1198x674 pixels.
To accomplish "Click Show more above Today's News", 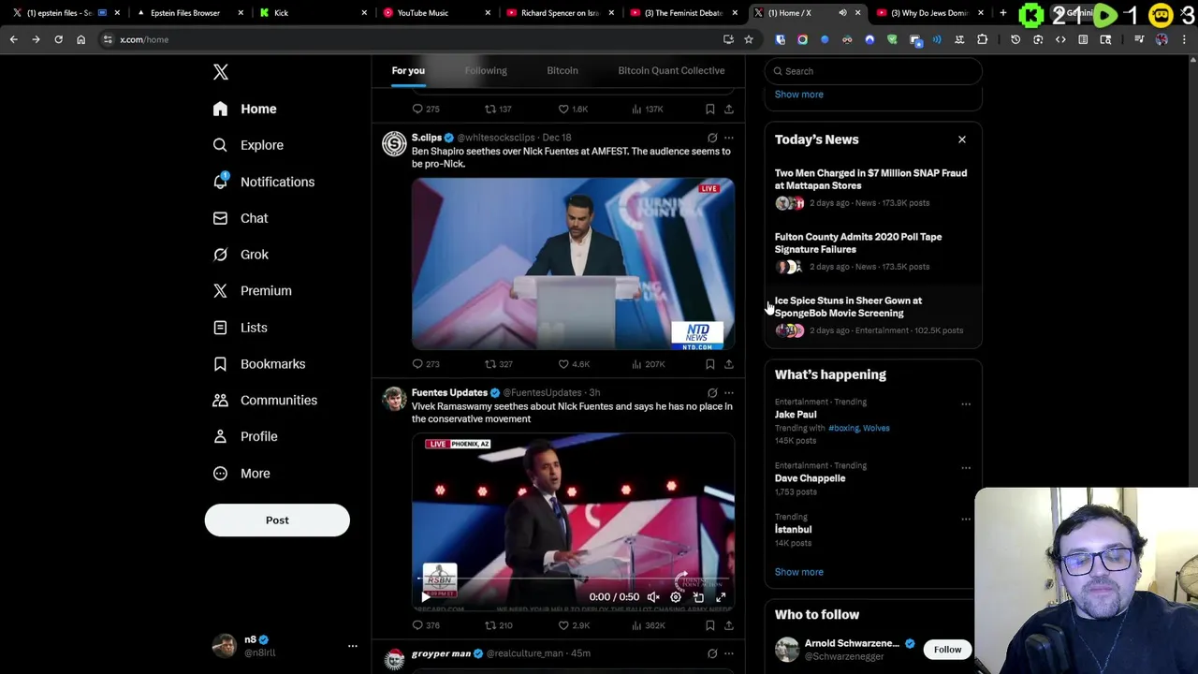I will click(799, 95).
